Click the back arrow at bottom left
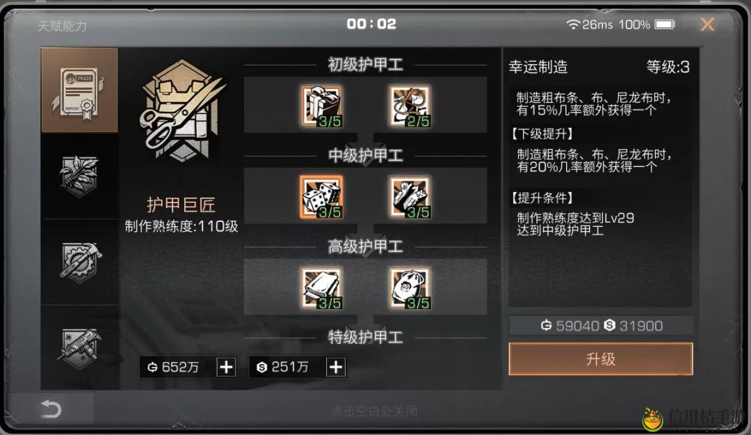This screenshot has height=435, width=751. point(51,409)
